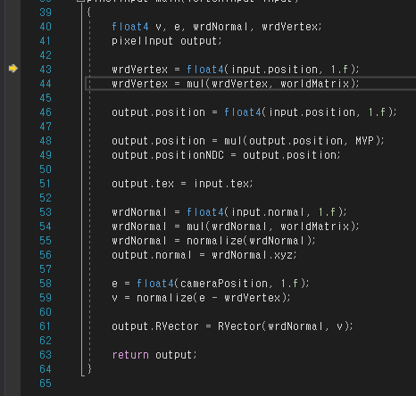Click 'wrdNormal.xyz' on line 56

pos(252,255)
